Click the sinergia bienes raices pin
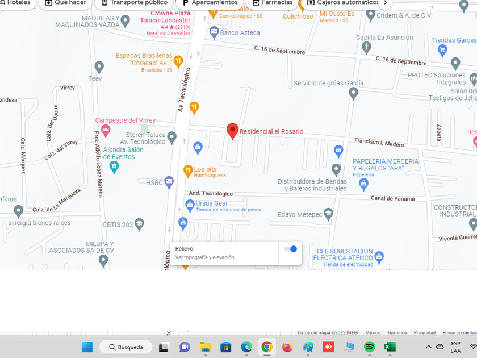The image size is (477, 358). point(19,211)
